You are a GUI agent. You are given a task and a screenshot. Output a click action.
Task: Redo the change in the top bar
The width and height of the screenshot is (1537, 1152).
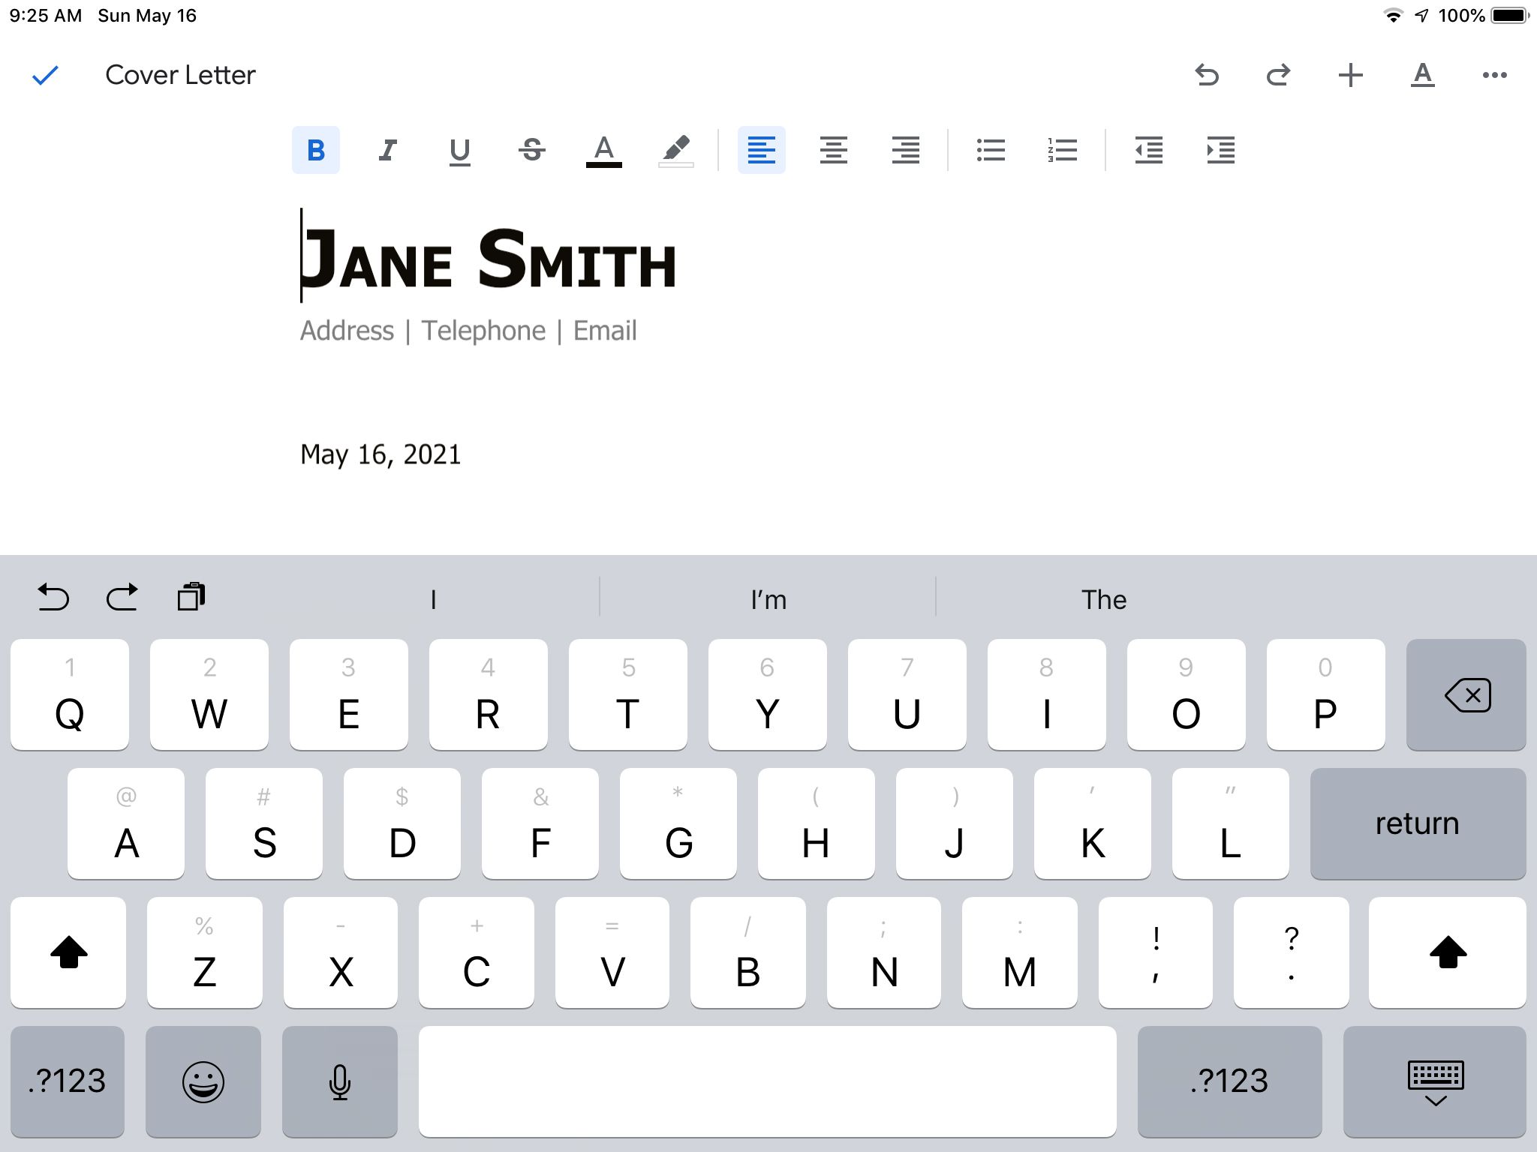click(1278, 75)
